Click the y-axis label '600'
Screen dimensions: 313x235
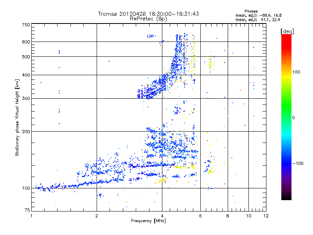26,42
